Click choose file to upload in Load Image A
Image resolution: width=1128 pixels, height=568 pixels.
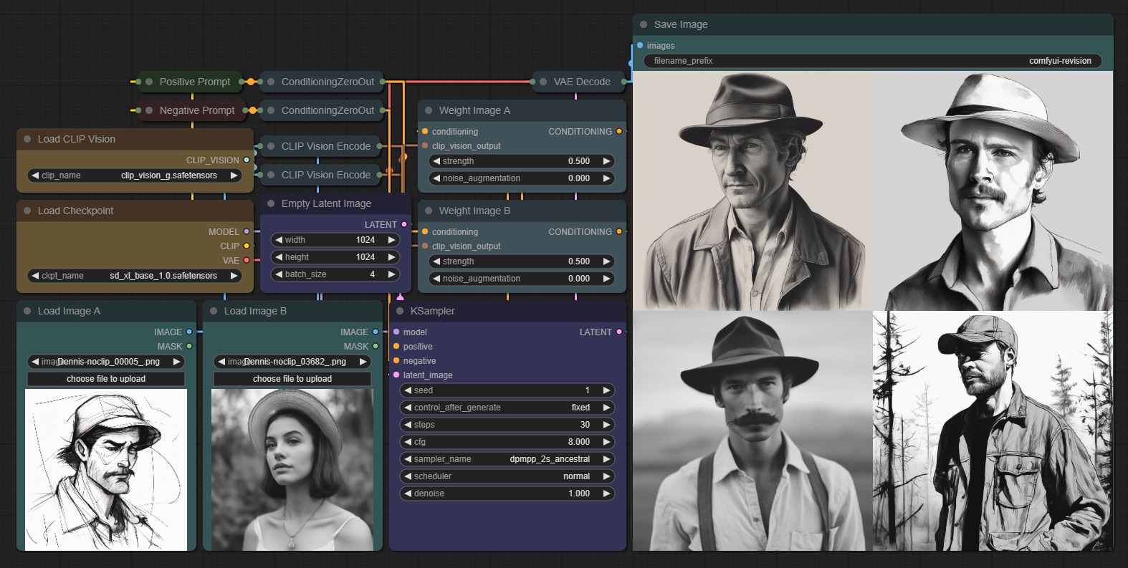tap(106, 379)
